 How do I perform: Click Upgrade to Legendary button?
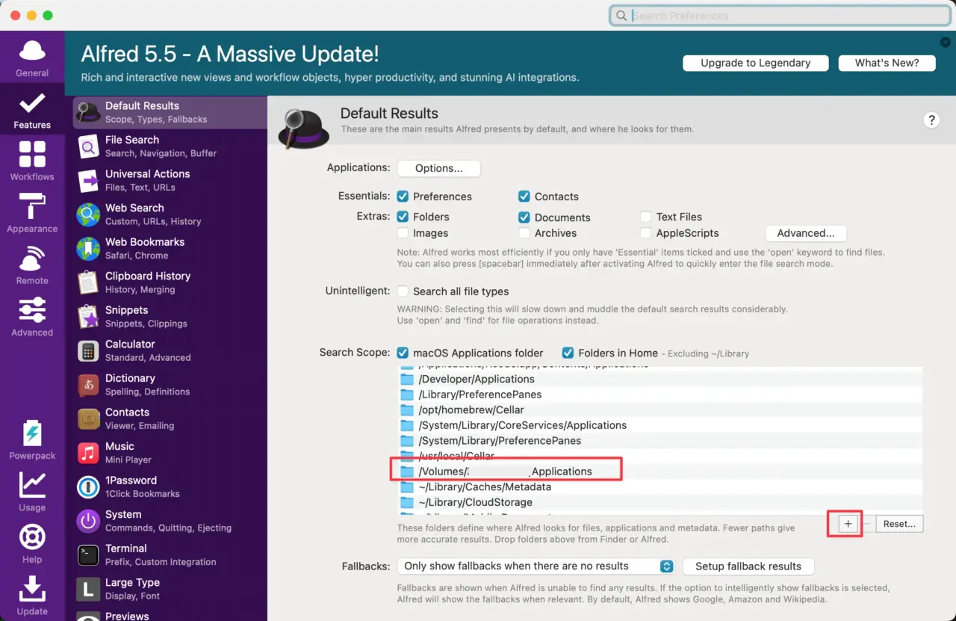tap(755, 63)
